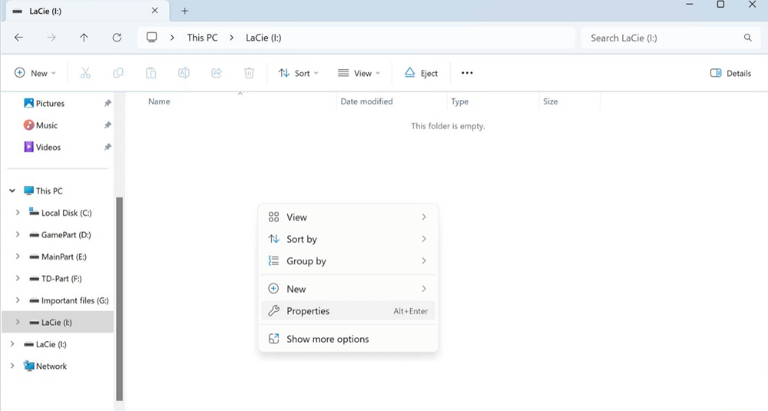
Task: Open the Sort dropdown in toolbar
Action: pos(298,73)
